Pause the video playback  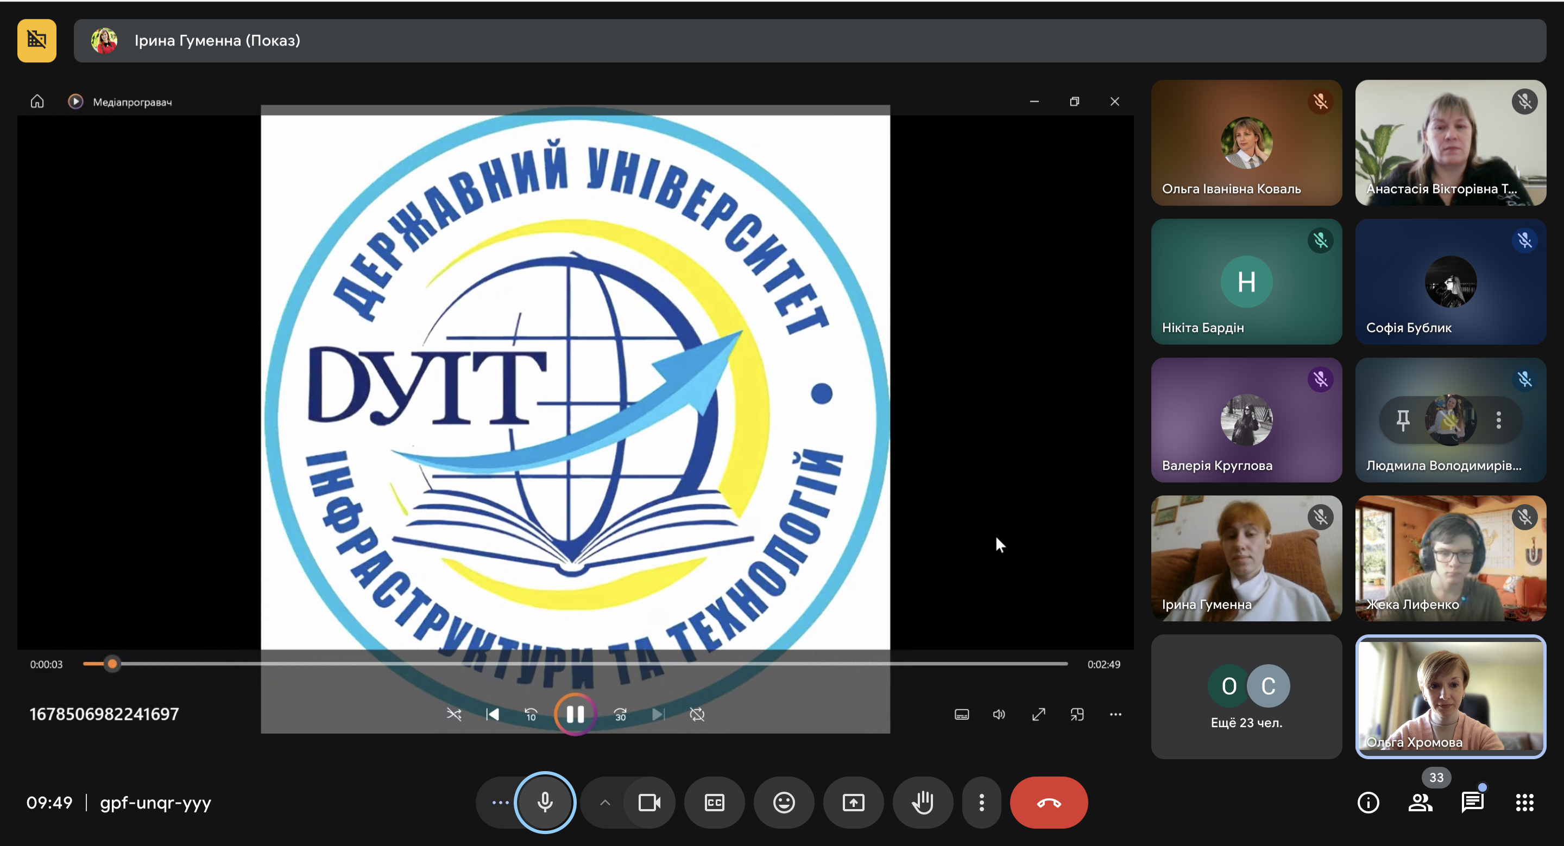click(575, 714)
